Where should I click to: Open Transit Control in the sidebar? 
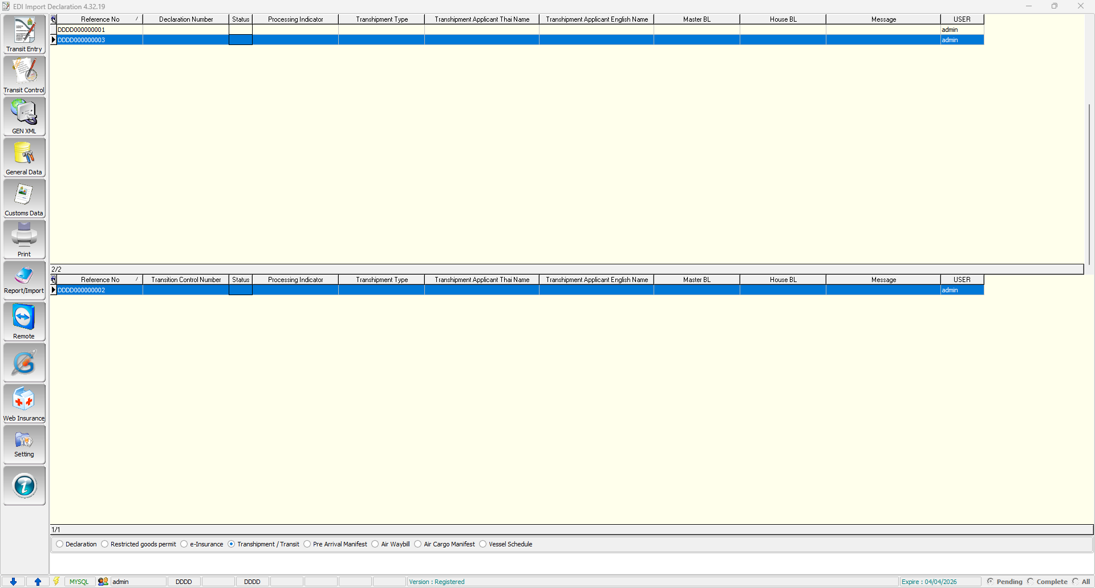(x=24, y=76)
